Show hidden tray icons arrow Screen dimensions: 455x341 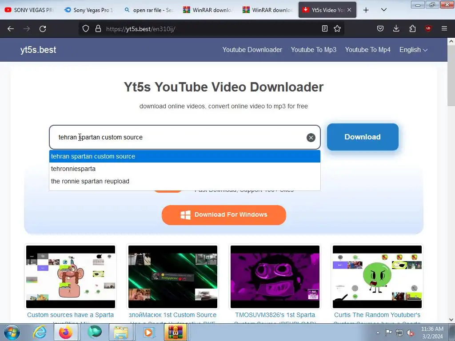pos(378,333)
